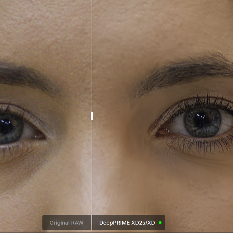Click the before/after comparison slider handle
This screenshot has height=233, width=233.
coord(92,116)
